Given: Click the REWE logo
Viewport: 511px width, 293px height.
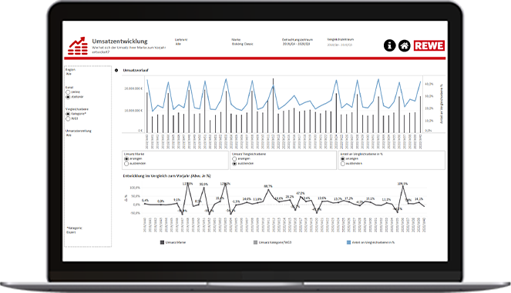Looking at the screenshot, I should coord(429,45).
